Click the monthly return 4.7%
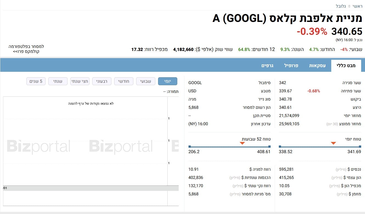Screen dimensions: 365x214 [x=314, y=50]
